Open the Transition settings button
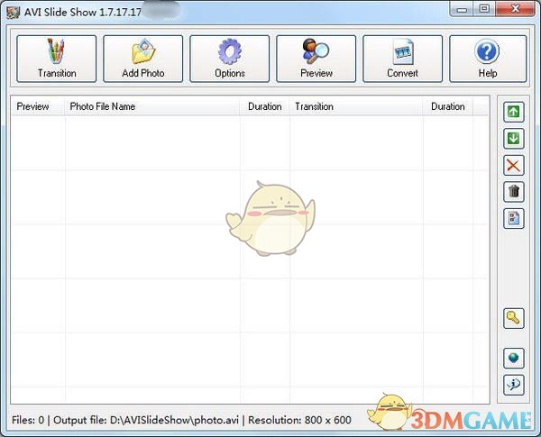Viewport: 541px width, 437px height. (57, 59)
